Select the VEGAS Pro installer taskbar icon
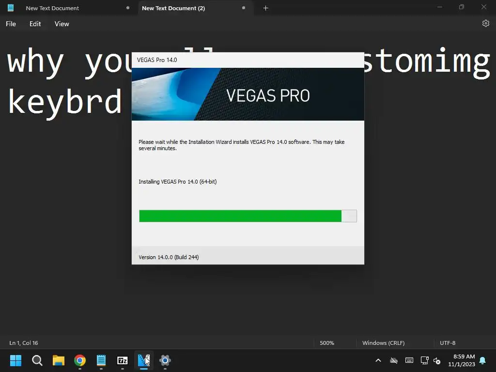496x372 pixels. [144, 360]
